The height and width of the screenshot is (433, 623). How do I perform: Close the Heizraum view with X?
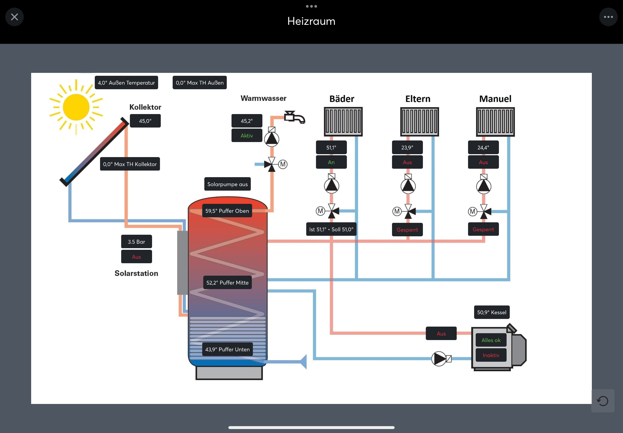[x=14, y=17]
